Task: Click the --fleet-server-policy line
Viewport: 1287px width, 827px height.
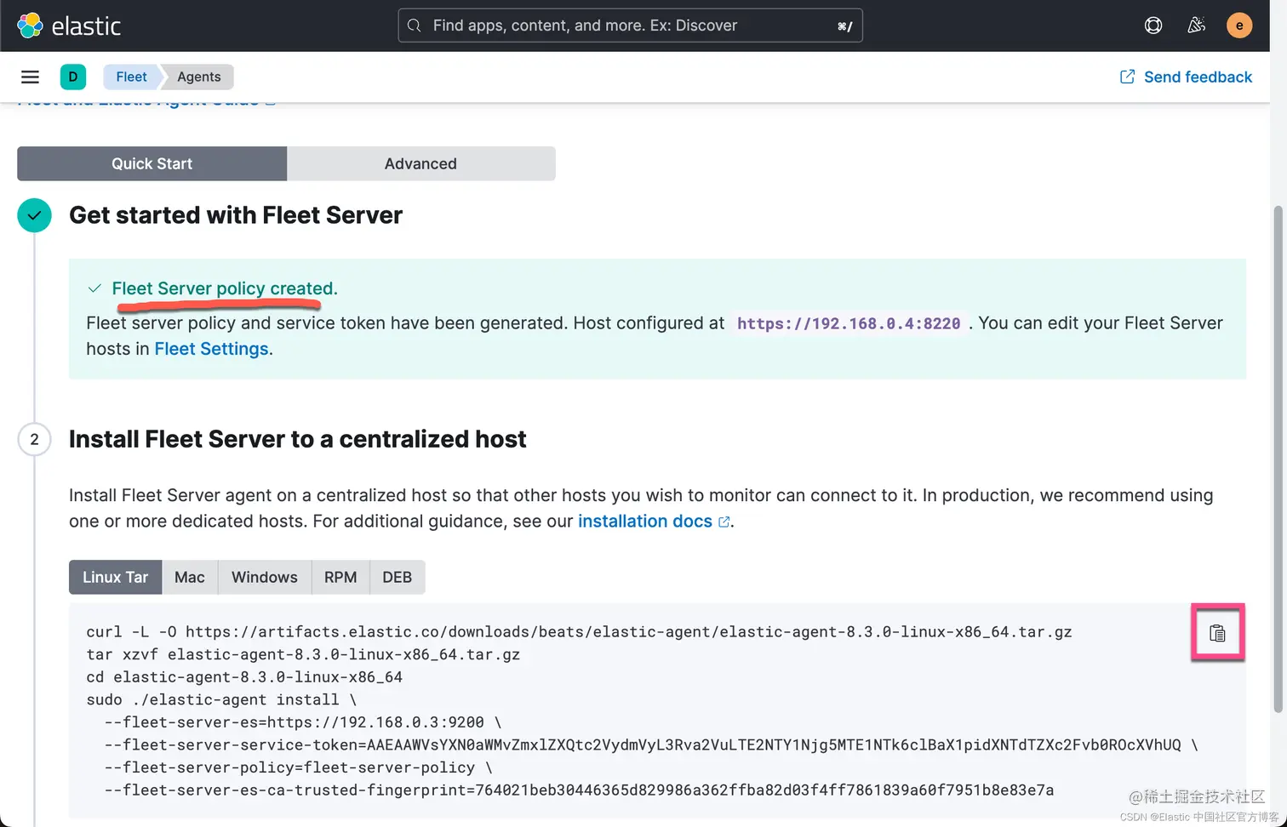Action: (x=298, y=767)
